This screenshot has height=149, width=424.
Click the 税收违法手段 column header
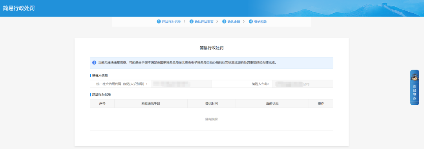click(x=151, y=104)
